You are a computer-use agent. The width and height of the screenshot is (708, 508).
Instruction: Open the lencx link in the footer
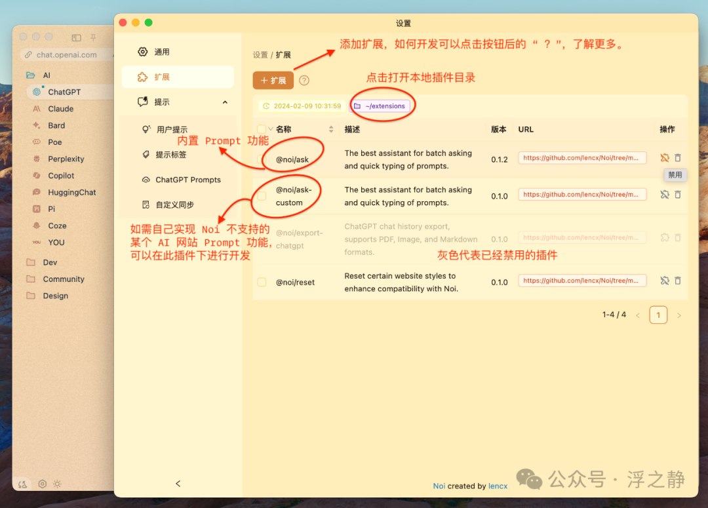coord(498,486)
